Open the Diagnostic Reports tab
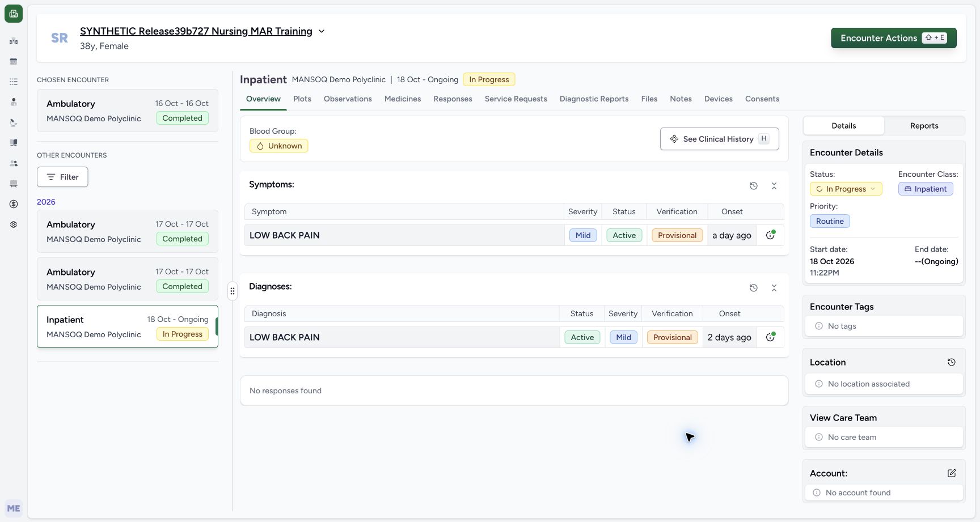The image size is (980, 522). [x=594, y=99]
